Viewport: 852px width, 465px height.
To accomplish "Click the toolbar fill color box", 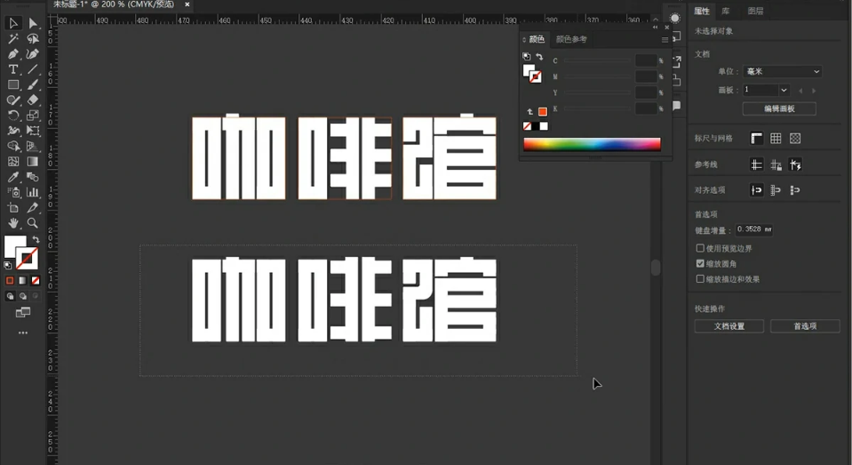I will [13, 245].
